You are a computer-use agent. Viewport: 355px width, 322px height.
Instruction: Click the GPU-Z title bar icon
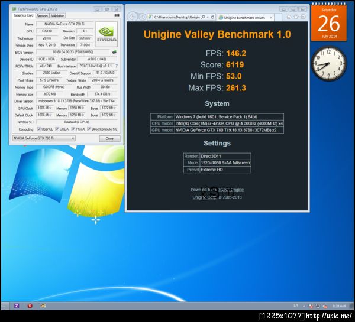[x=14, y=9]
